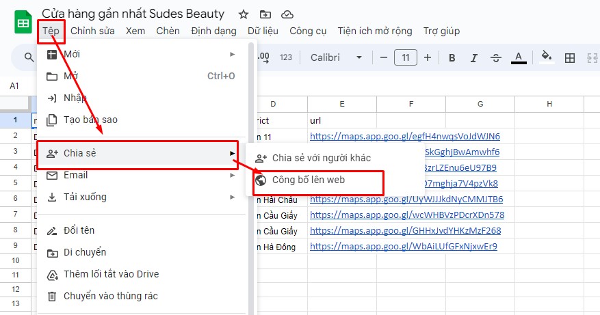Click the folder icon beside Mở
The image size is (600, 315).
[x=52, y=77]
